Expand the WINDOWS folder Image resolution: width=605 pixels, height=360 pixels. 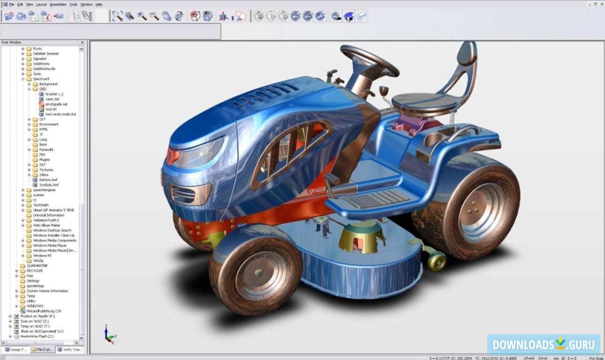point(17,306)
